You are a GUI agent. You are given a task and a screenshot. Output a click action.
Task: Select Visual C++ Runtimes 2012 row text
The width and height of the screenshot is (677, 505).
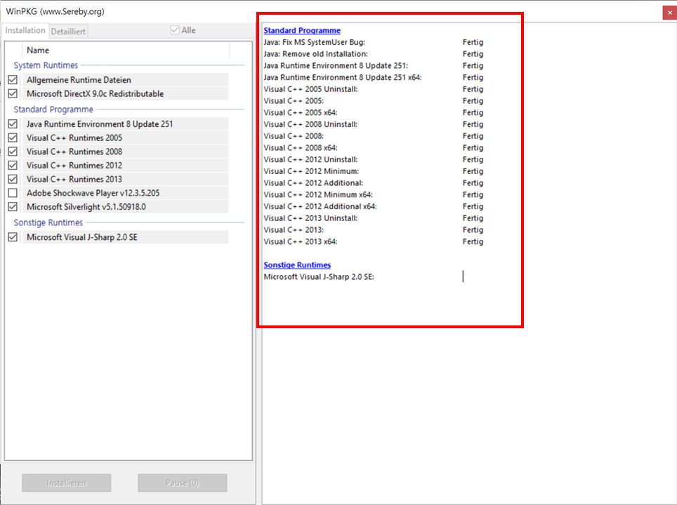pos(74,165)
